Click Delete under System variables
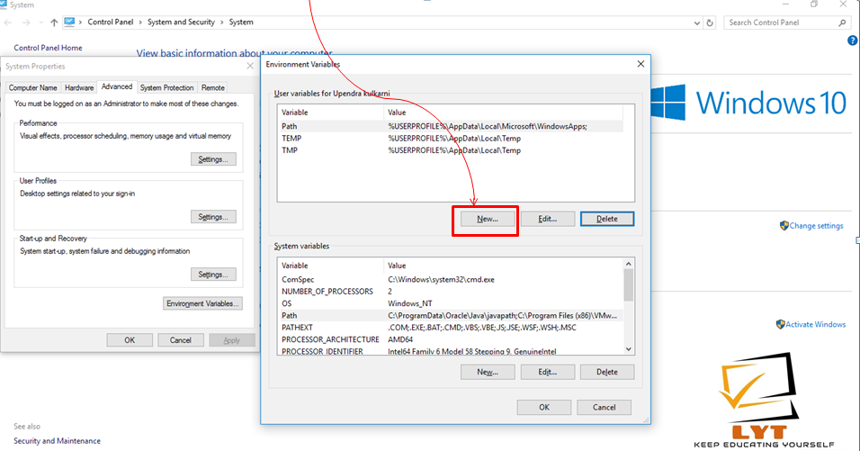 pos(607,372)
